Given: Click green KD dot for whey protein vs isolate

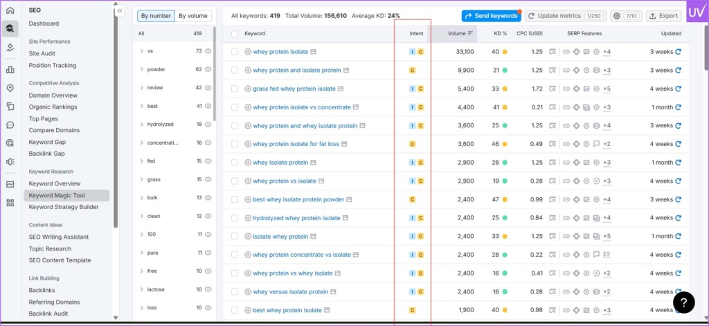Looking at the screenshot, I should pos(505,181).
